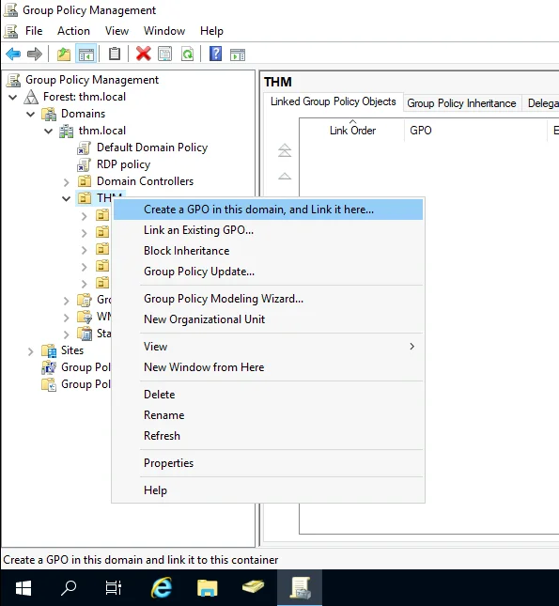Click the Forward arrow toolbar icon

tap(35, 54)
